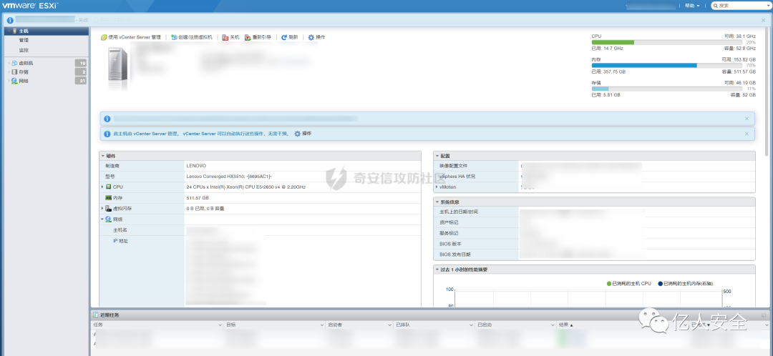The image size is (773, 356).
Task: Click the 虚拟闪存 icon in 硬件 panel
Action: tap(109, 209)
